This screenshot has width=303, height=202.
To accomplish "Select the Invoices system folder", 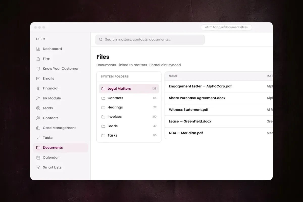I will (x=129, y=117).
